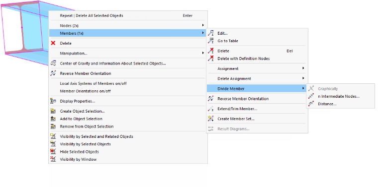Viewport: 378px width, 187px height.
Task: Select Visibility by Selected and Related Objects
Action: 128,136
